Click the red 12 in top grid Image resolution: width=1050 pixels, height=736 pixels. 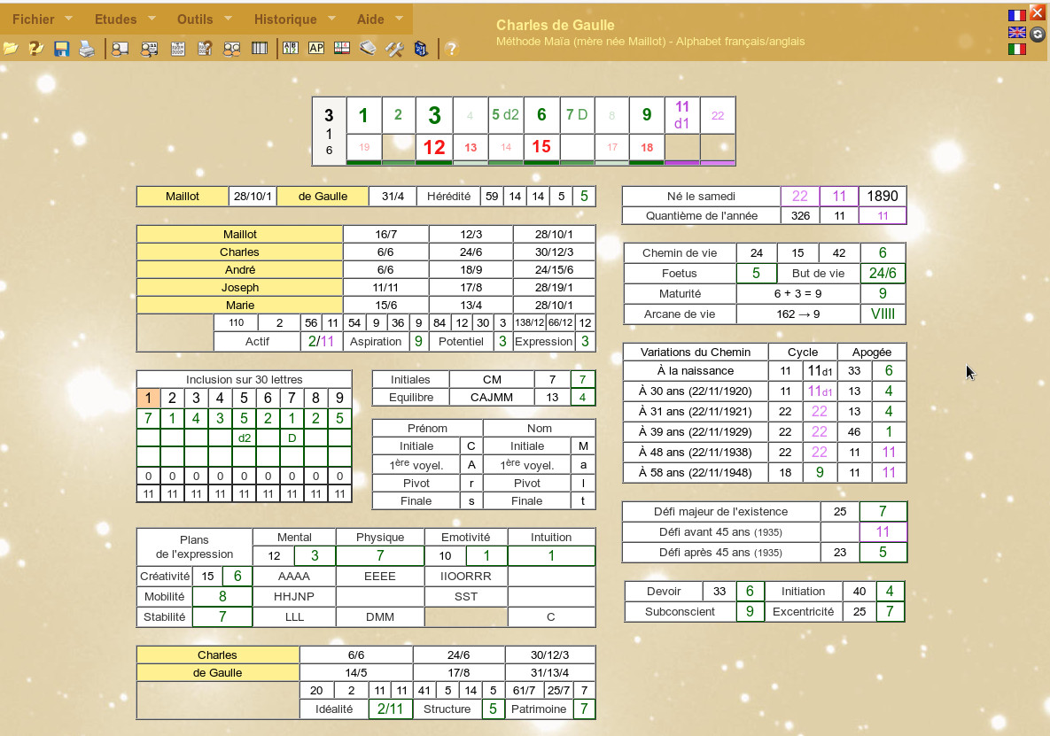coord(434,147)
